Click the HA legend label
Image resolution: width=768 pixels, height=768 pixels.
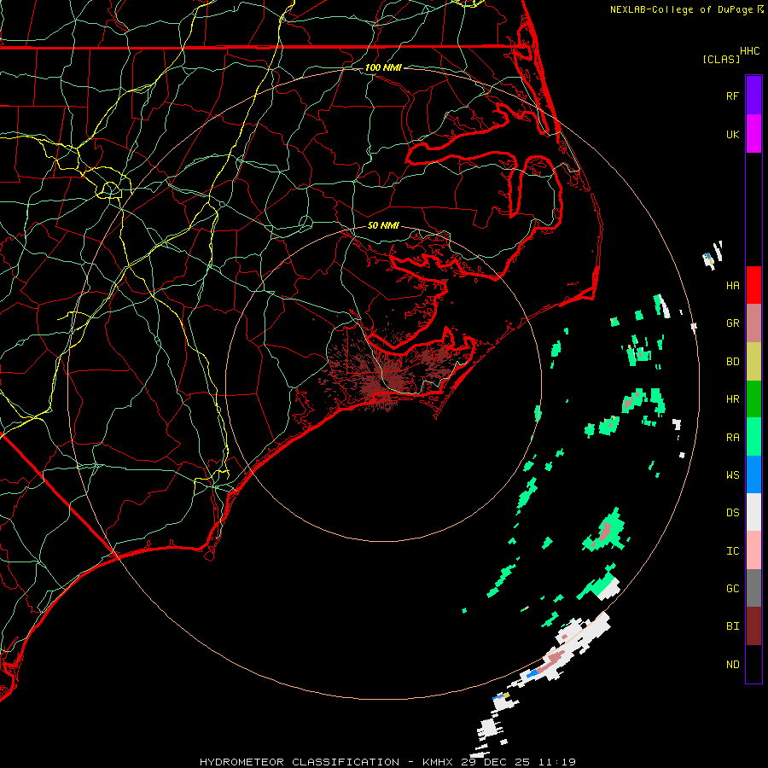732,286
